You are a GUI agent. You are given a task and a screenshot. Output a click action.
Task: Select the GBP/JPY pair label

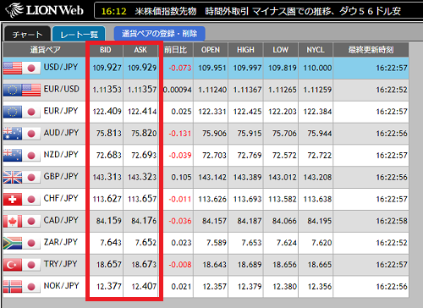pos(61,177)
